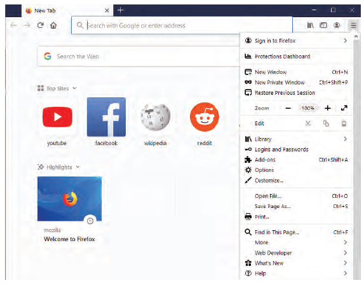The width and height of the screenshot is (364, 285).
Task: Open Welcome to Firefox highlight card
Action: [70, 210]
